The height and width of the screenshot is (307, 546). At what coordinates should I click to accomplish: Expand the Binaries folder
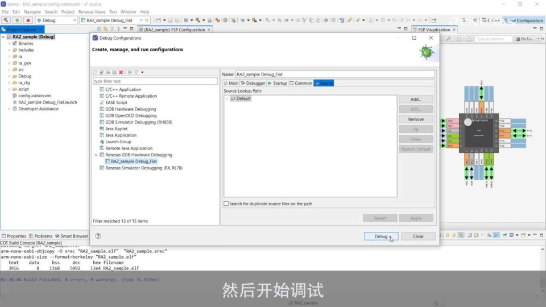pyautogui.click(x=9, y=44)
